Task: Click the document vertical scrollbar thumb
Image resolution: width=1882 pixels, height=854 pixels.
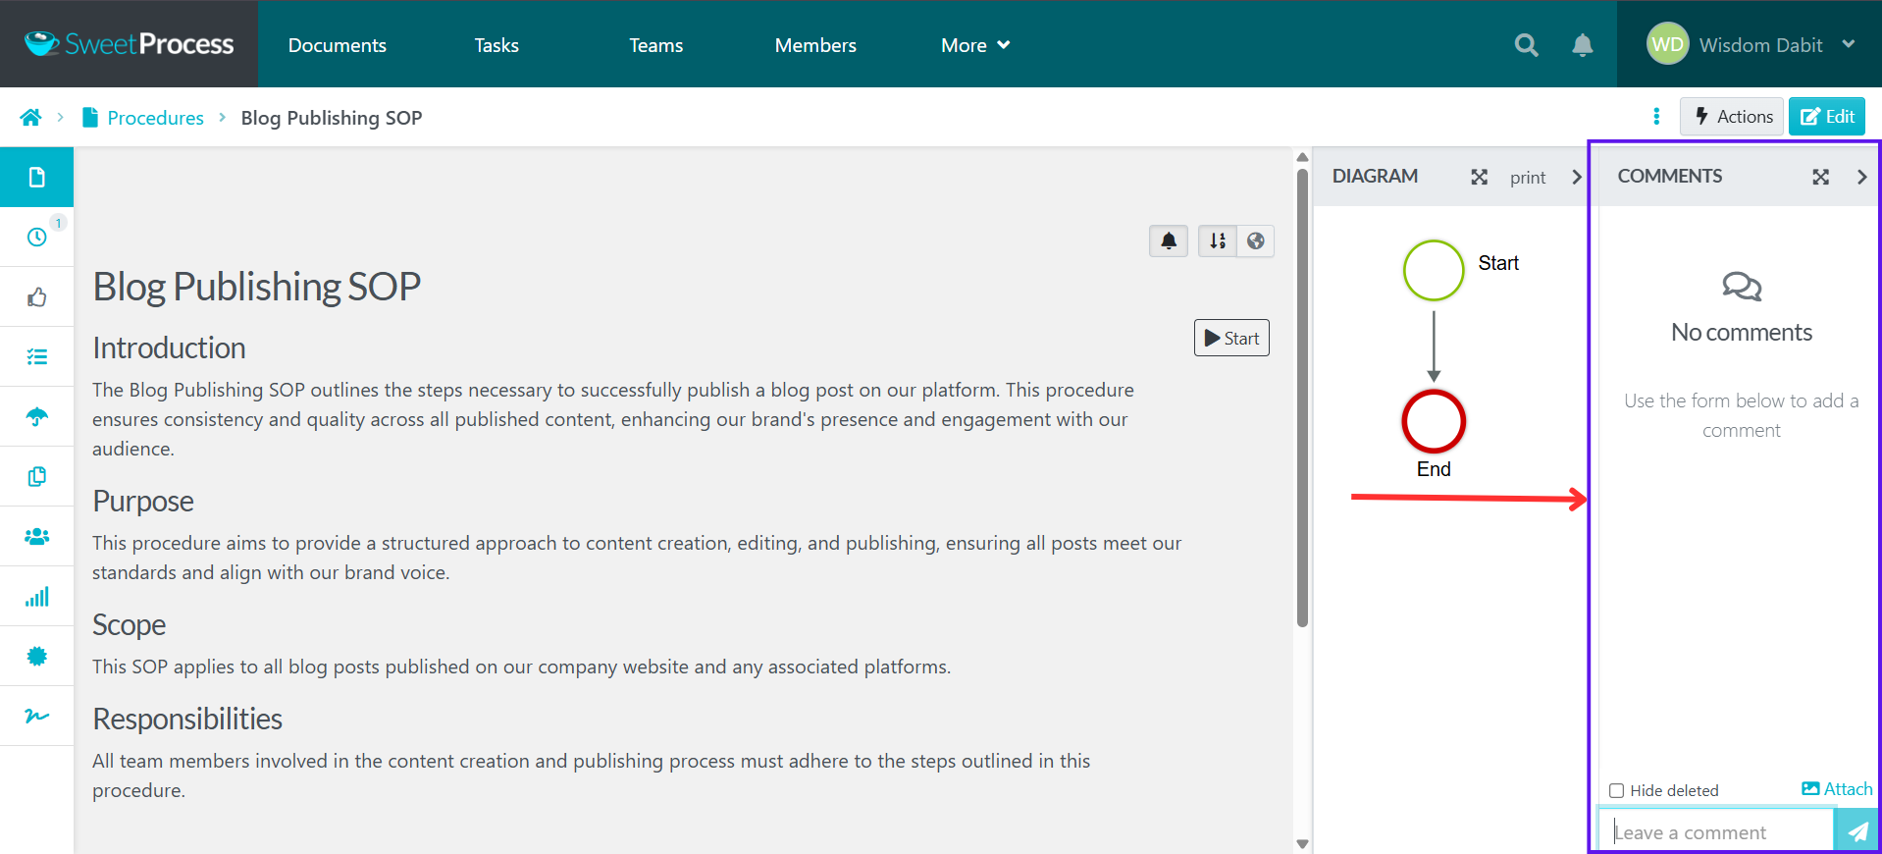Action: point(1302,398)
